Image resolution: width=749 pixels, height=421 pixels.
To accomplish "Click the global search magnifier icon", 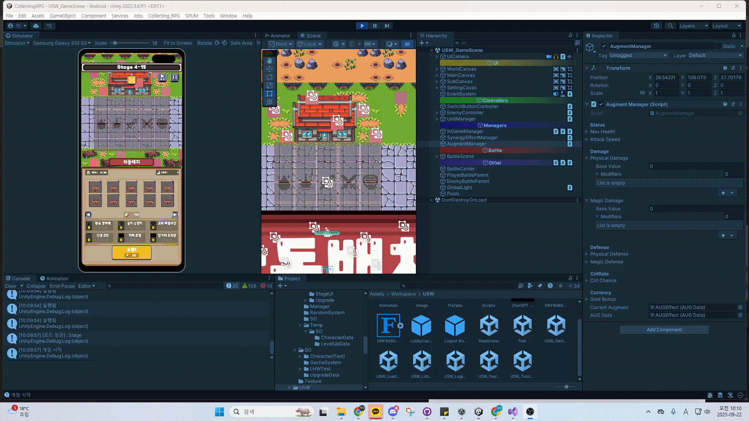I will pos(670,26).
